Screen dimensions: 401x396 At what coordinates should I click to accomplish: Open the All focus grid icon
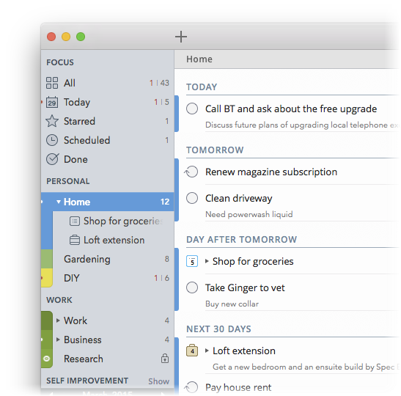[x=52, y=83]
